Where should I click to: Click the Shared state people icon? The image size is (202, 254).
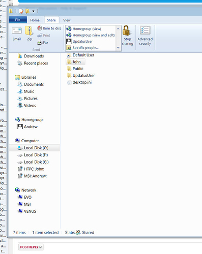coord(78,233)
